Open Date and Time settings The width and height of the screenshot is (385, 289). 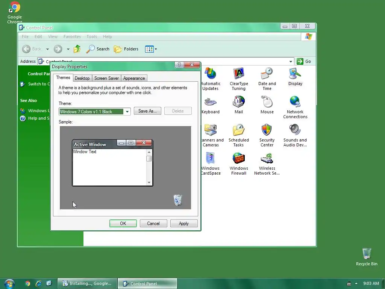pos(267,79)
